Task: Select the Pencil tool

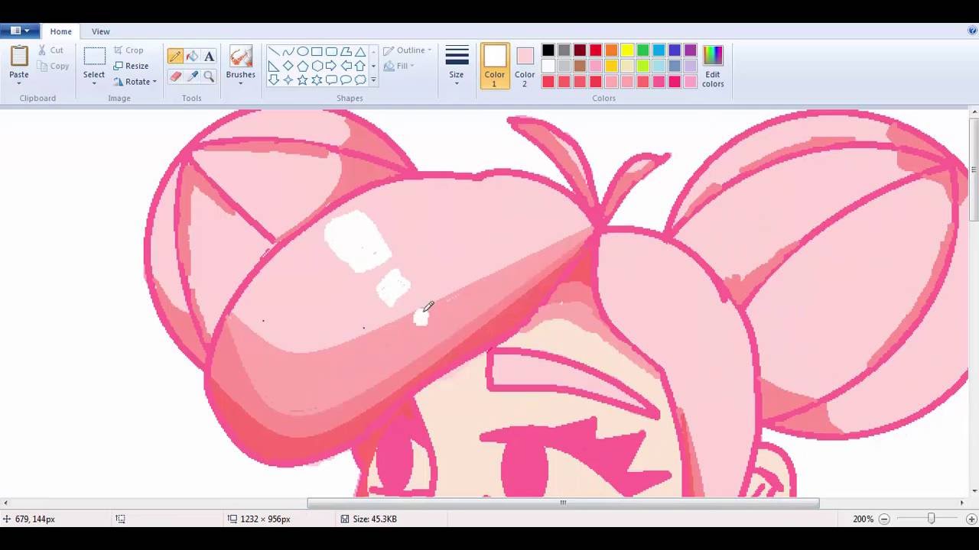Action: [175, 56]
